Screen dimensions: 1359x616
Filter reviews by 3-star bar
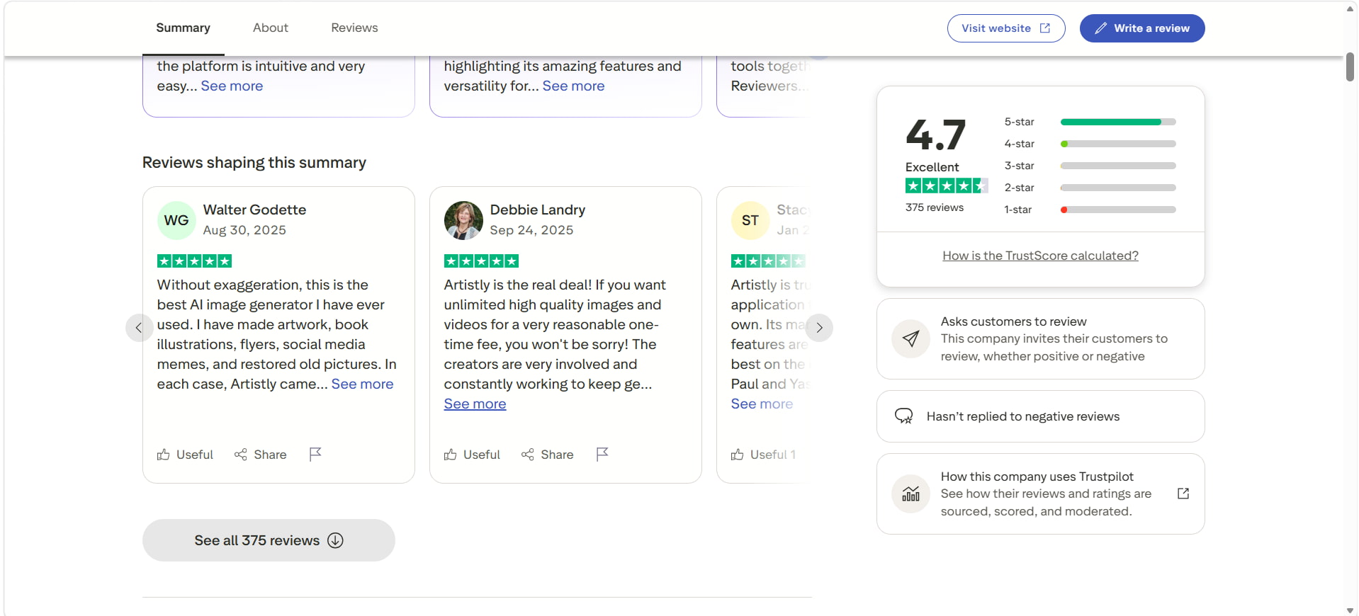coord(1118,166)
